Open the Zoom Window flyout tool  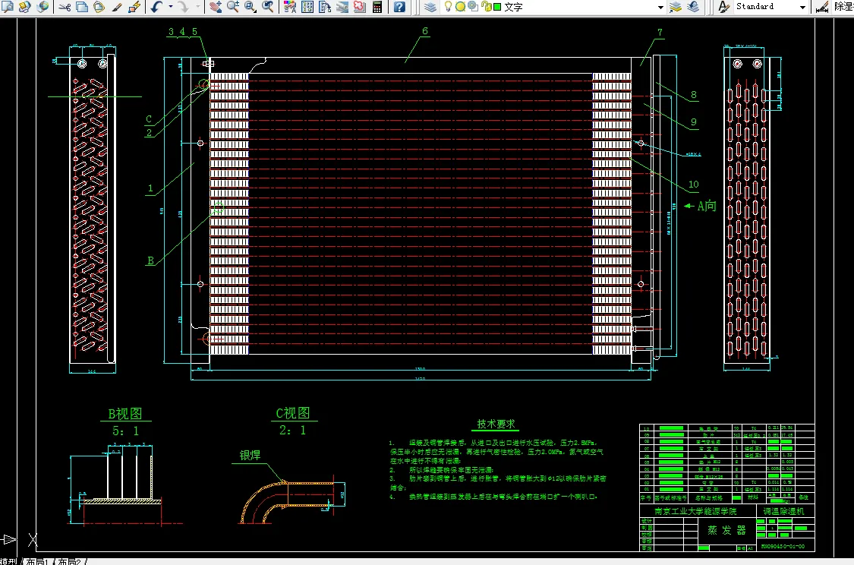pos(251,7)
